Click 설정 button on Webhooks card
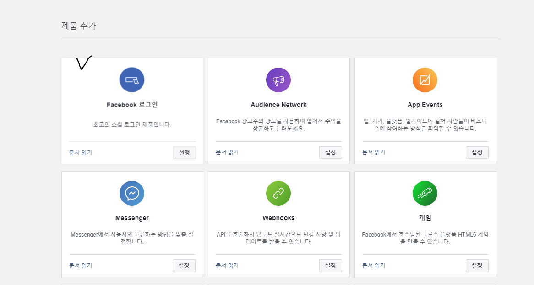Image resolution: width=534 pixels, height=285 pixels. (x=330, y=266)
